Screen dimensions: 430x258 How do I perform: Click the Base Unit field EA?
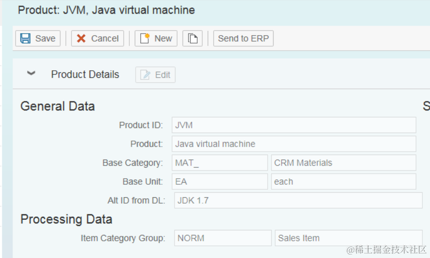[x=219, y=182]
